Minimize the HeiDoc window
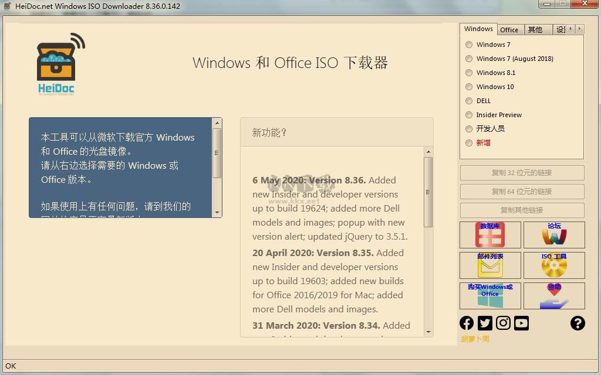The height and width of the screenshot is (375, 601). pyautogui.click(x=546, y=4)
